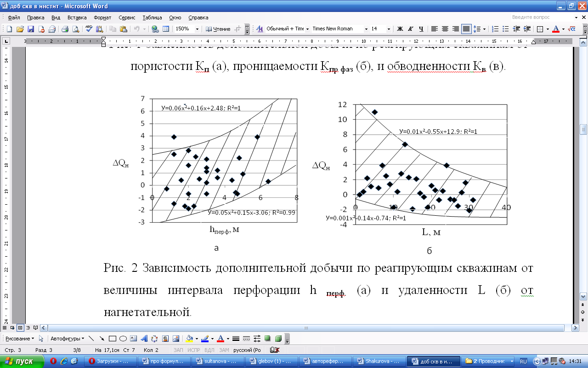Image resolution: width=588 pixels, height=368 pixels.
Task: Open the Формат menu
Action: pos(102,17)
